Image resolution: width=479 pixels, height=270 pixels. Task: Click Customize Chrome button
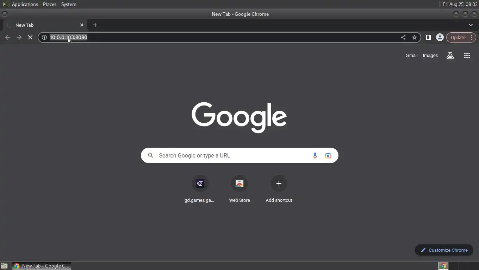click(444, 250)
